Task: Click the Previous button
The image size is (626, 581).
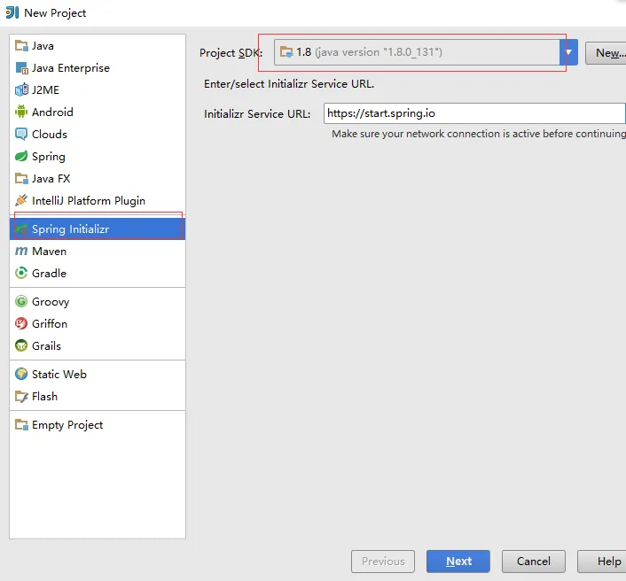Action: pos(383,561)
